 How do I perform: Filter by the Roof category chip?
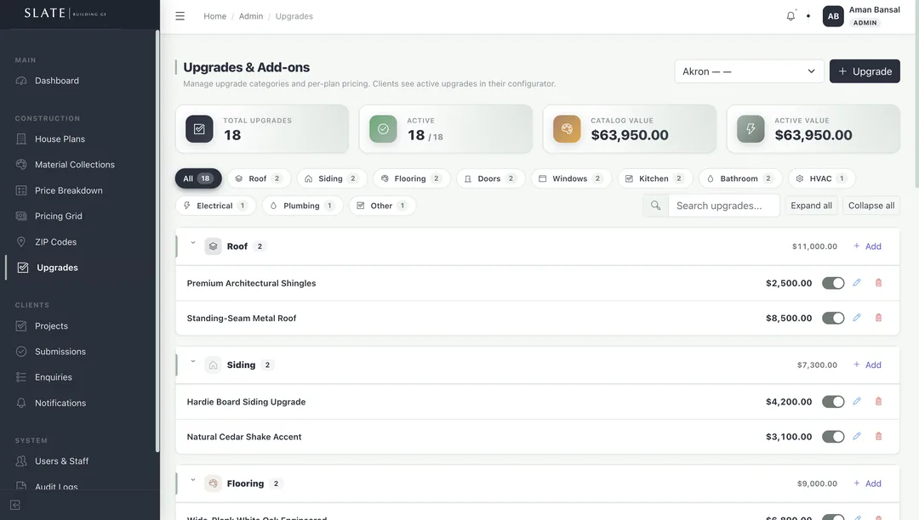coord(259,178)
